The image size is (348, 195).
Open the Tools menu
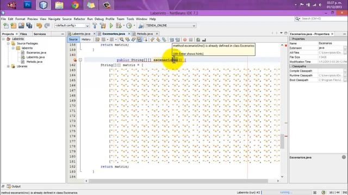130,19
